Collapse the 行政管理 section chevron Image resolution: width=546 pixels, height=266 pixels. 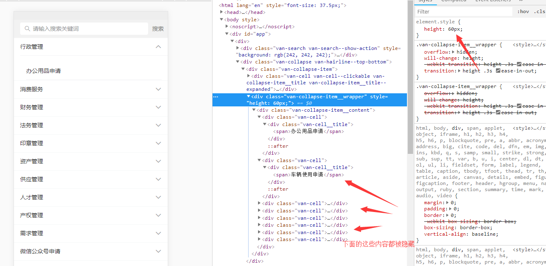click(159, 47)
